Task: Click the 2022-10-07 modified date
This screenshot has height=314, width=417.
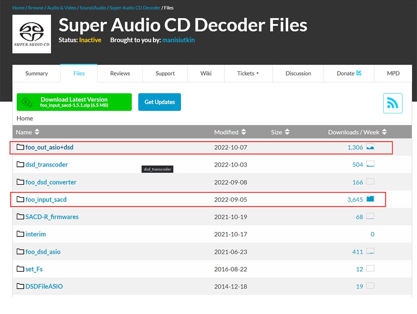Action: click(231, 147)
